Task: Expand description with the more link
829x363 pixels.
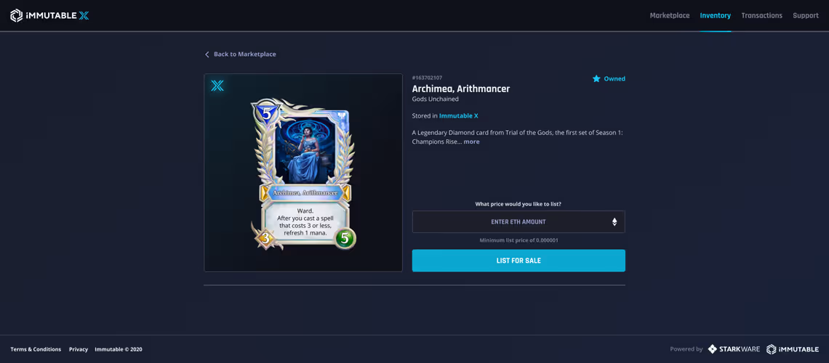Action: point(472,142)
